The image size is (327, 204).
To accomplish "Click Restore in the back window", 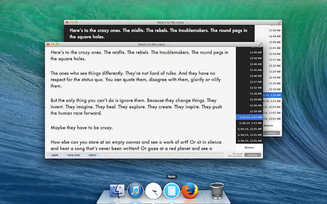I will (268, 126).
